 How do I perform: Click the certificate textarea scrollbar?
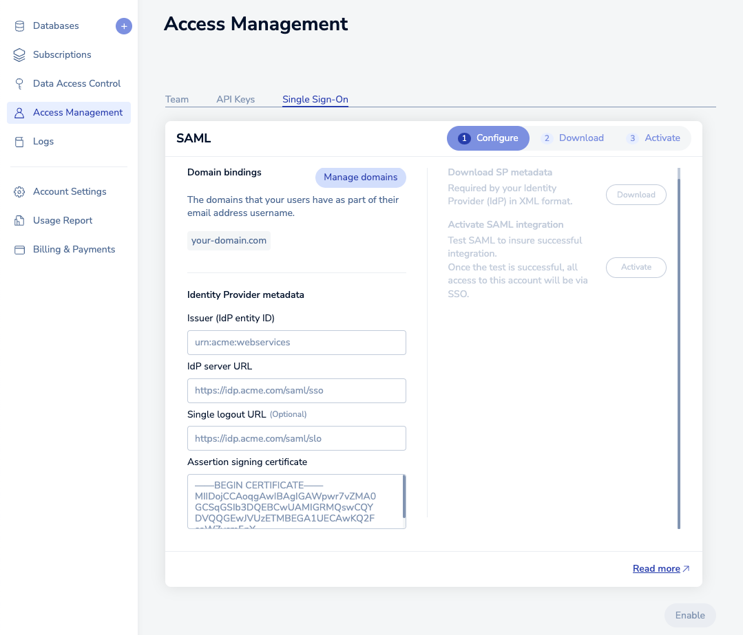[x=404, y=497]
